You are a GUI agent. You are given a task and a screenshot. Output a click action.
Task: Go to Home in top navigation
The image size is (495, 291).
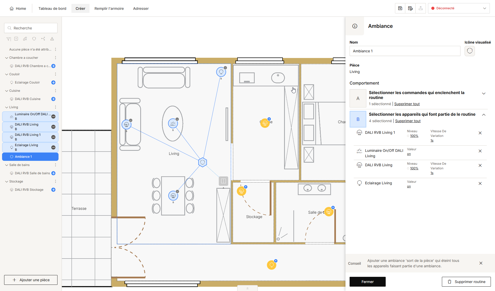click(18, 9)
